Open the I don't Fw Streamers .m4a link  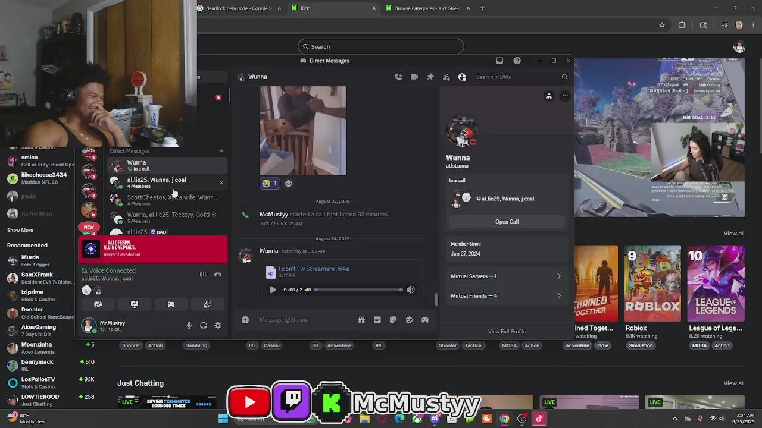click(314, 269)
